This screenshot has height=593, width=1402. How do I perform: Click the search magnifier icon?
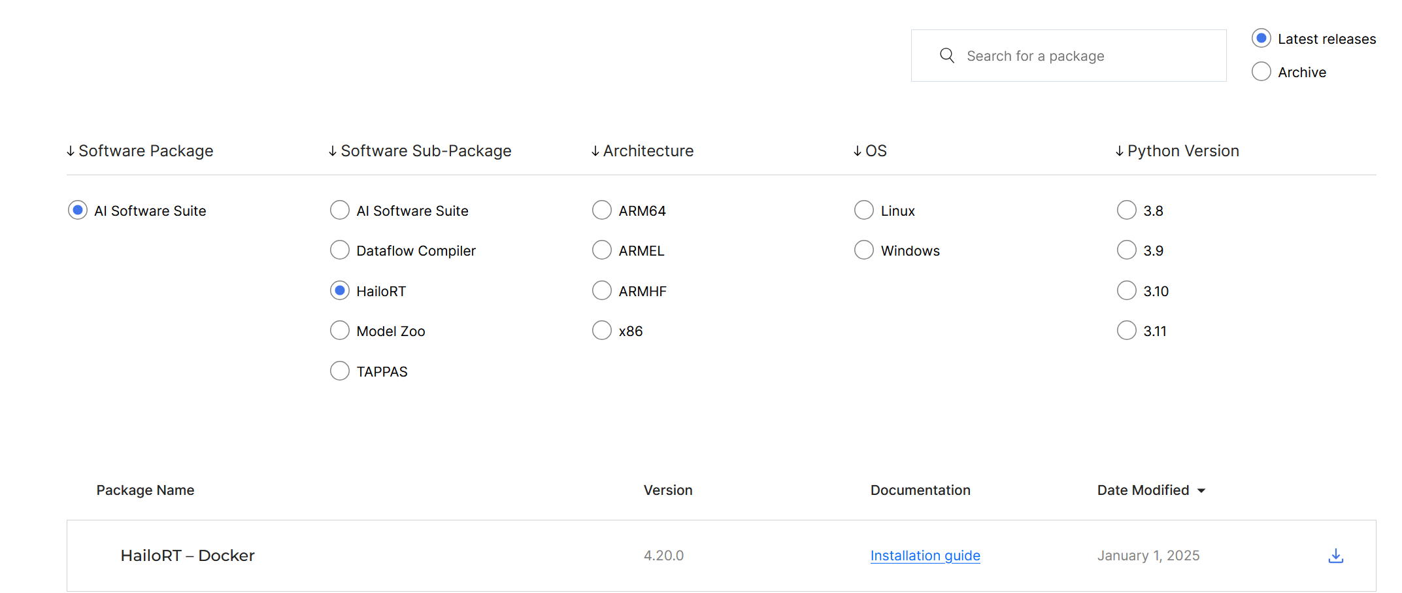(946, 56)
